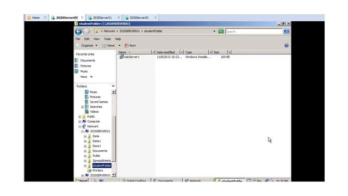Open the Organize dropdown menu
The image size is (348, 196).
(89, 46)
